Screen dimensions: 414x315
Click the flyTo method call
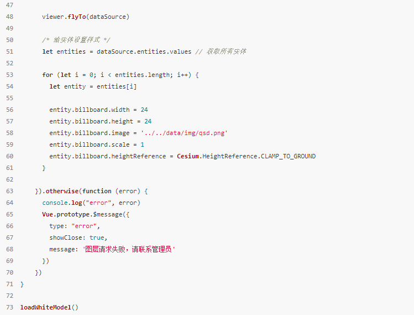(77, 17)
